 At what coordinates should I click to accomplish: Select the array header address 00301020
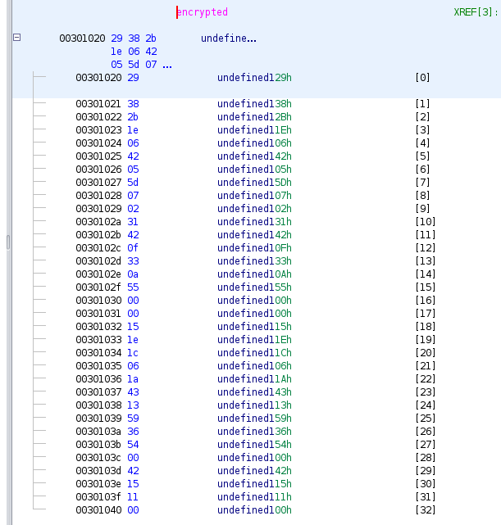(82, 38)
